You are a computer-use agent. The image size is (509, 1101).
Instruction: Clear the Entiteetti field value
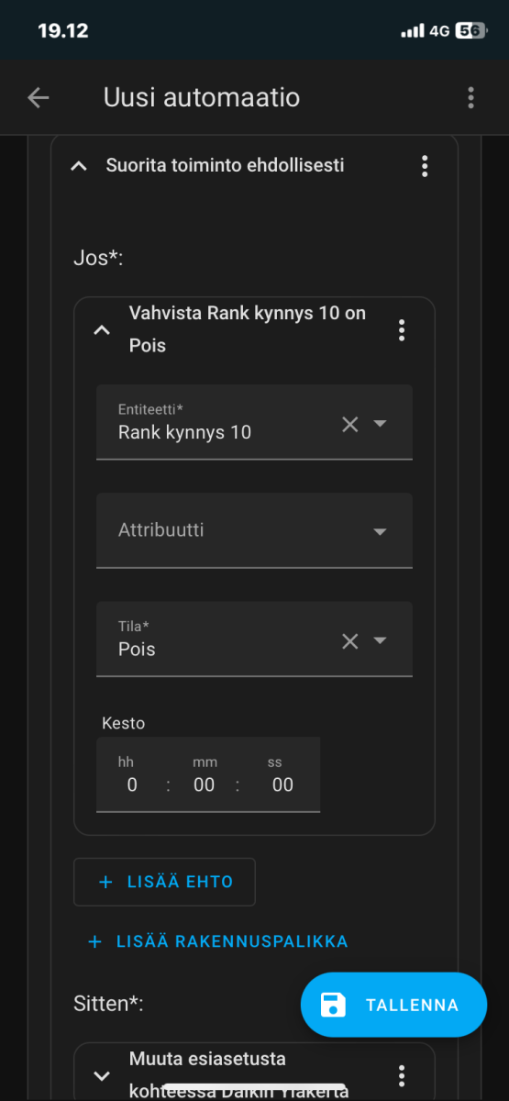click(x=349, y=424)
